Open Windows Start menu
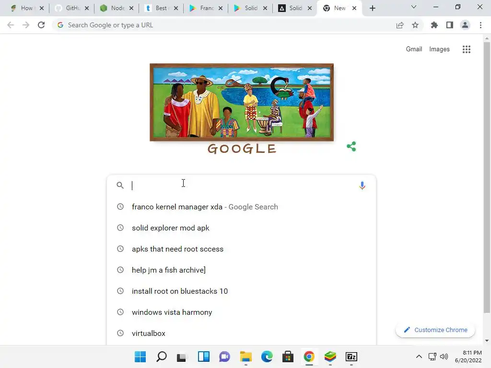Image resolution: width=491 pixels, height=368 pixels. point(140,356)
